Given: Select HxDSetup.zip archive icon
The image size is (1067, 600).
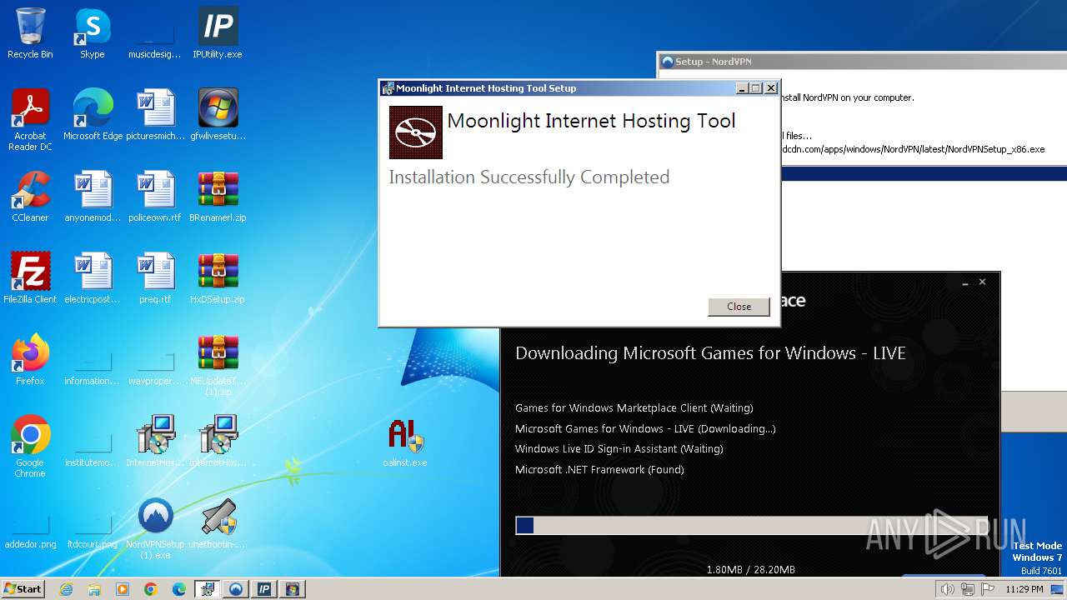Looking at the screenshot, I should [x=218, y=278].
